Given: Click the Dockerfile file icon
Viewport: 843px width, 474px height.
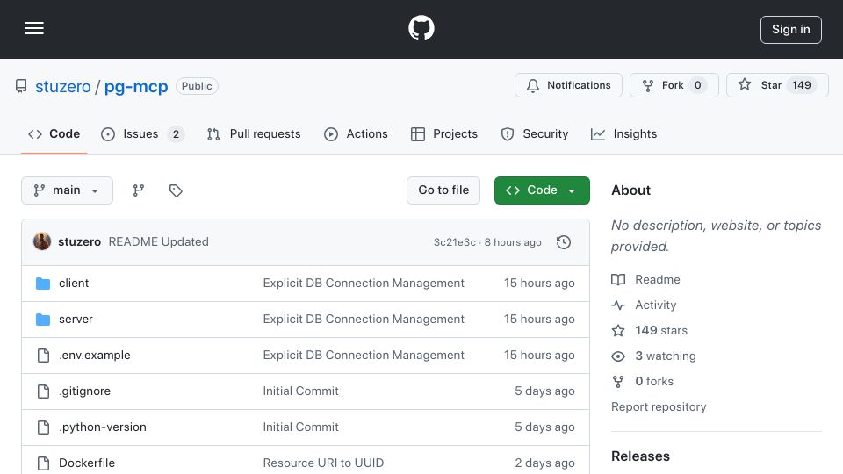Looking at the screenshot, I should pos(43,463).
